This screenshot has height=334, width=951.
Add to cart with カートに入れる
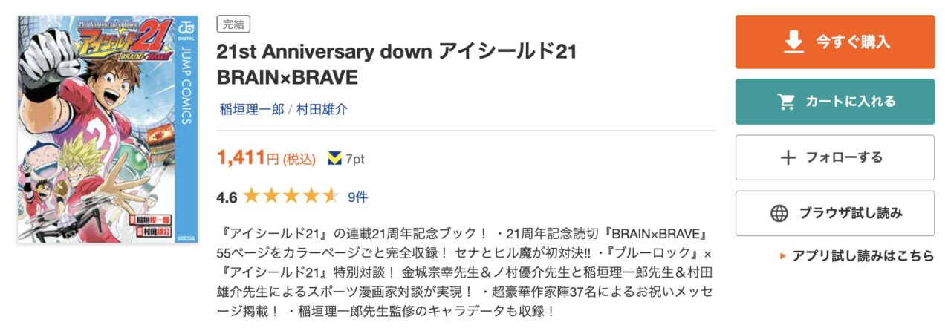[x=835, y=102]
